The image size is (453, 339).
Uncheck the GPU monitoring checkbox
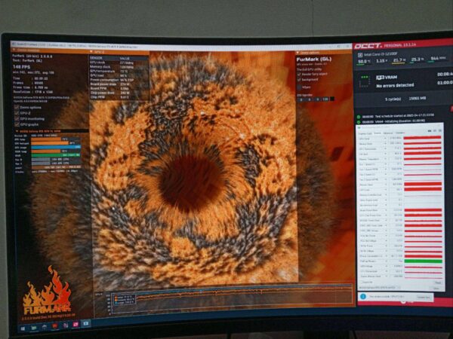tap(16, 119)
